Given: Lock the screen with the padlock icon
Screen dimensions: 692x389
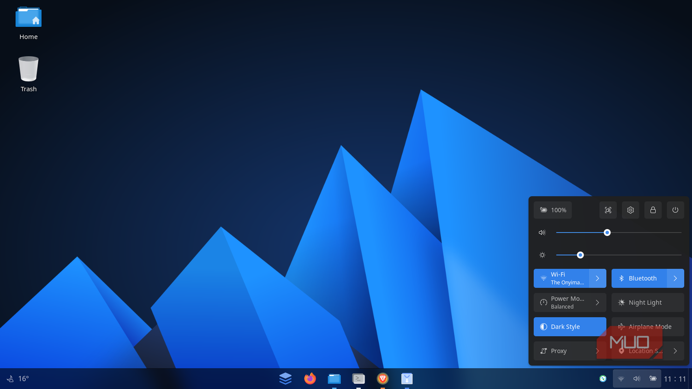Looking at the screenshot, I should [x=653, y=210].
